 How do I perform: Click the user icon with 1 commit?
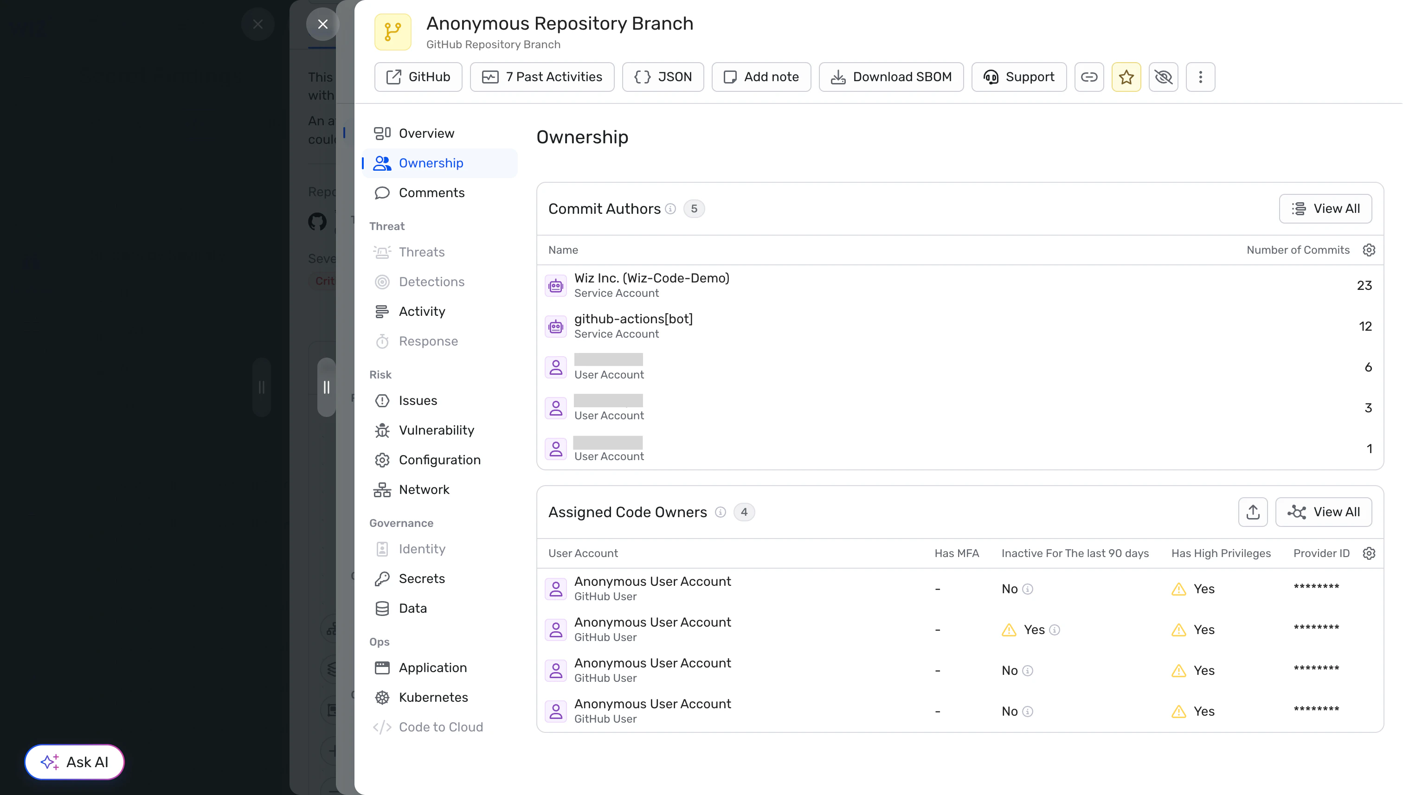tap(555, 449)
